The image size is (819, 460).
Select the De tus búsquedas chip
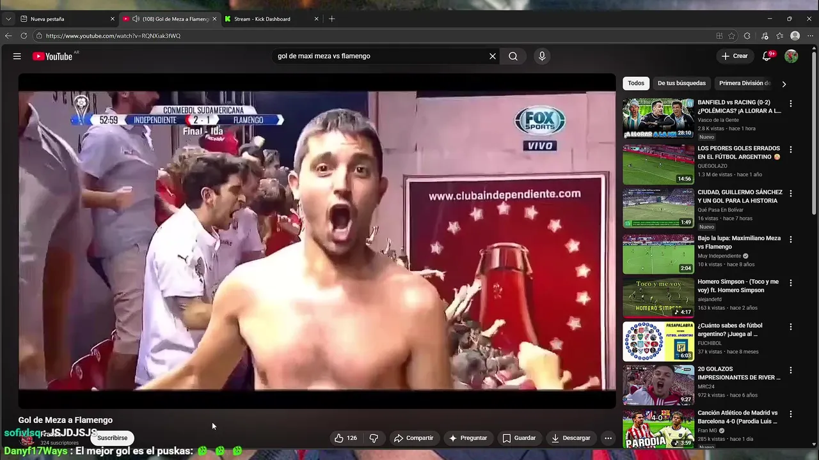(681, 83)
